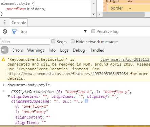
Task: Filter console by Info
Action: coord(52,50)
